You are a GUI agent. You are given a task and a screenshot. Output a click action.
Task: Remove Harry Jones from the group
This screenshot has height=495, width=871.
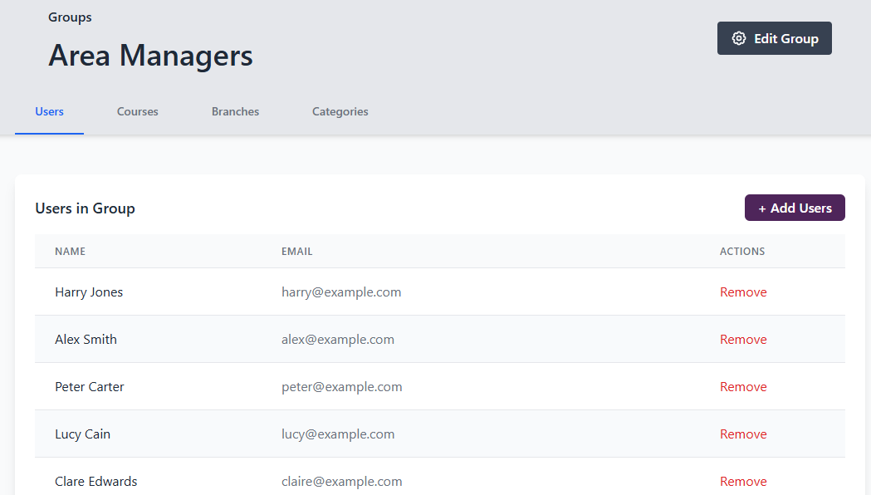pos(742,292)
